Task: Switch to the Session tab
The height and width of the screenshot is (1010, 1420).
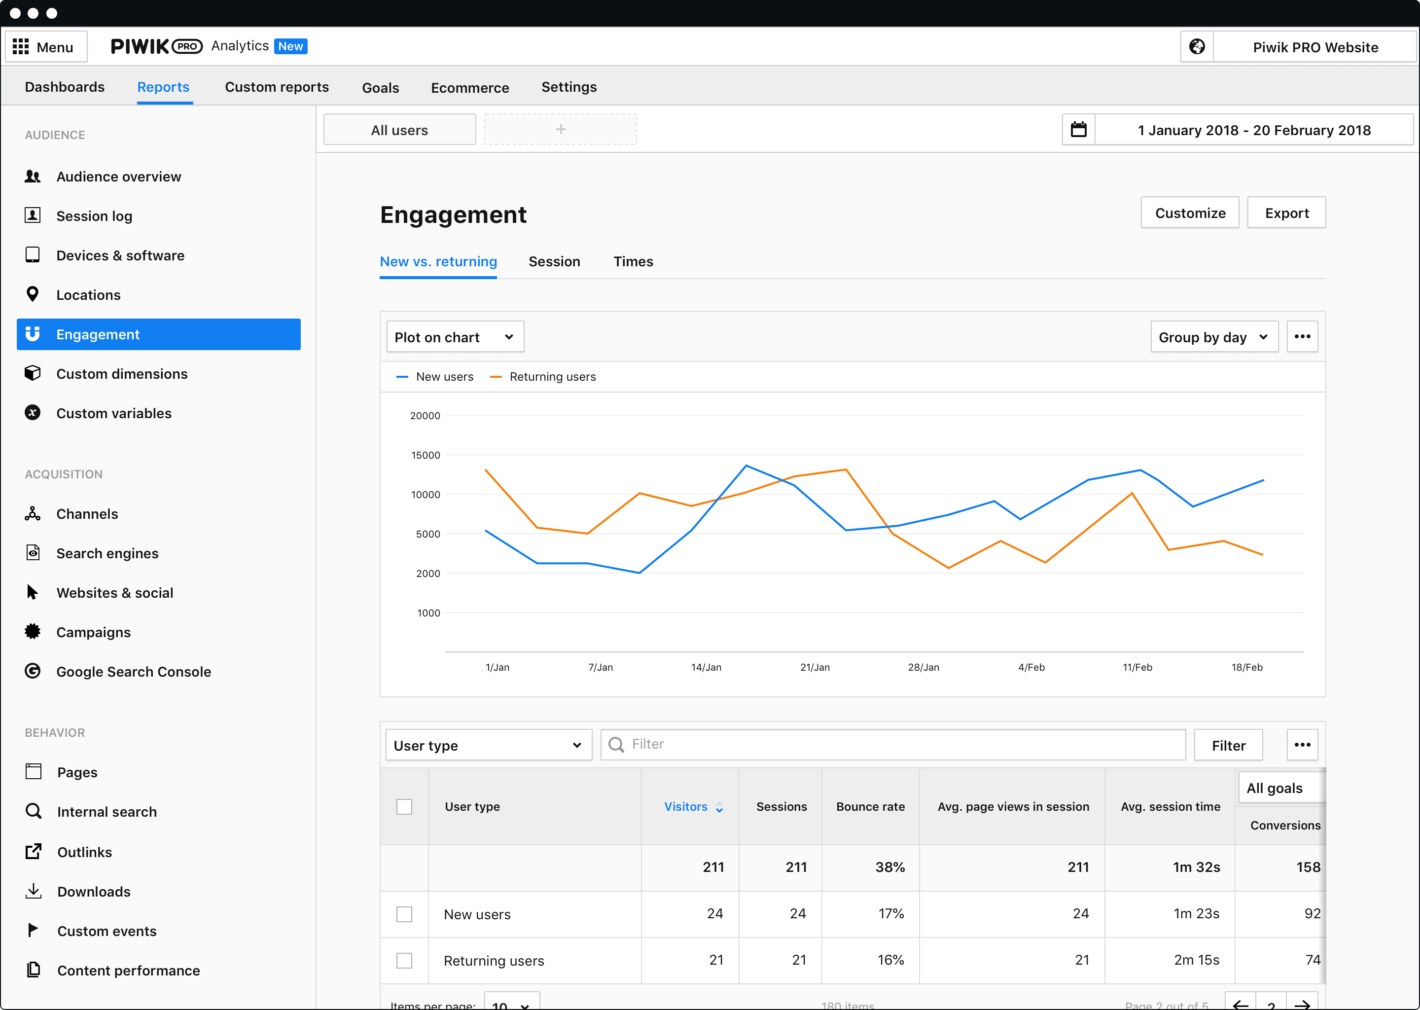Action: click(554, 260)
